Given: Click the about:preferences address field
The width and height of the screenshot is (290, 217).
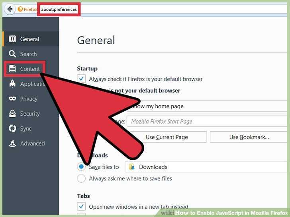Looking at the screenshot, I should pyautogui.click(x=59, y=10).
